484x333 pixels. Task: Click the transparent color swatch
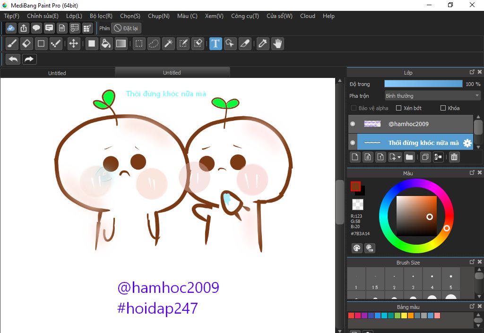pyautogui.click(x=358, y=205)
